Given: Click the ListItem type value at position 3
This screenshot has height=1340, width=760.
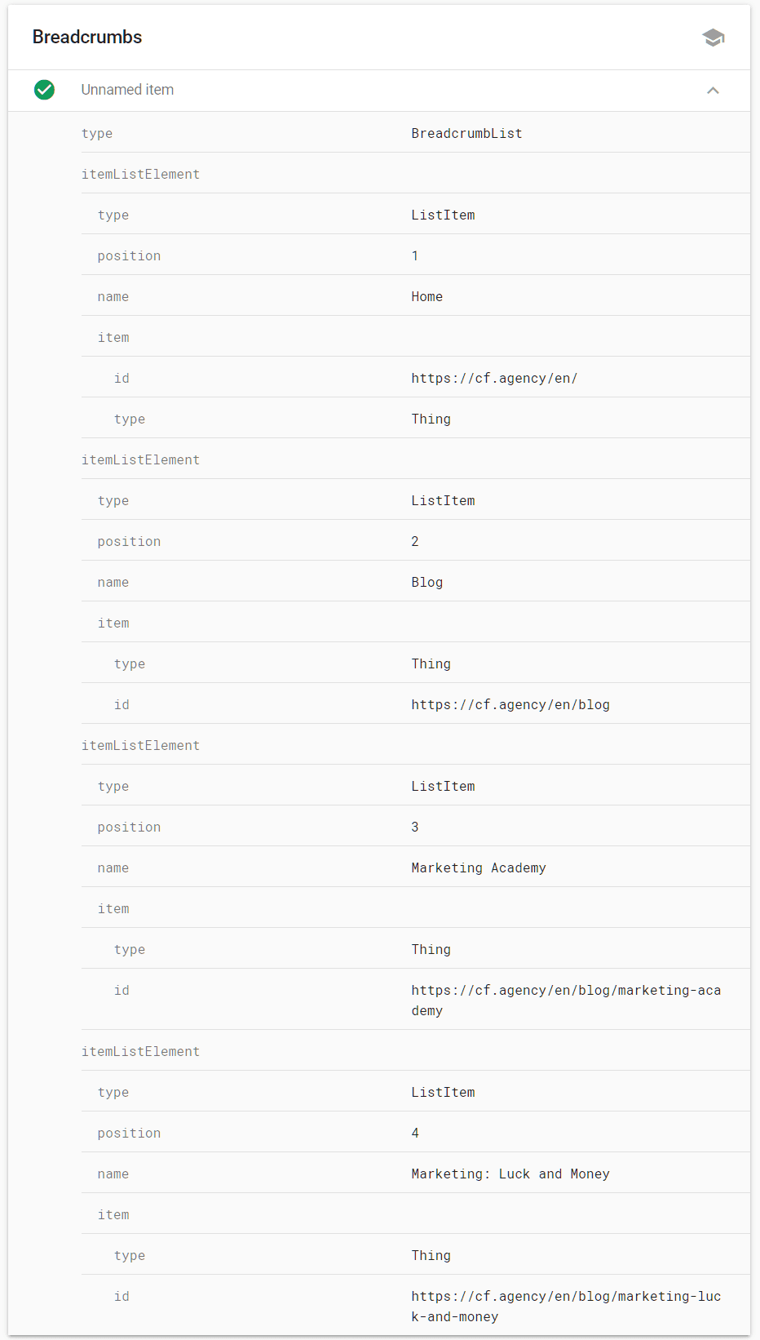Looking at the screenshot, I should [x=443, y=786].
